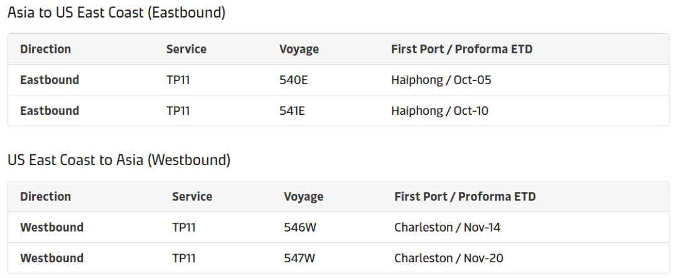
Task: Click the 'US East Coast to Asia (Westbound)' heading
Action: [x=119, y=160]
